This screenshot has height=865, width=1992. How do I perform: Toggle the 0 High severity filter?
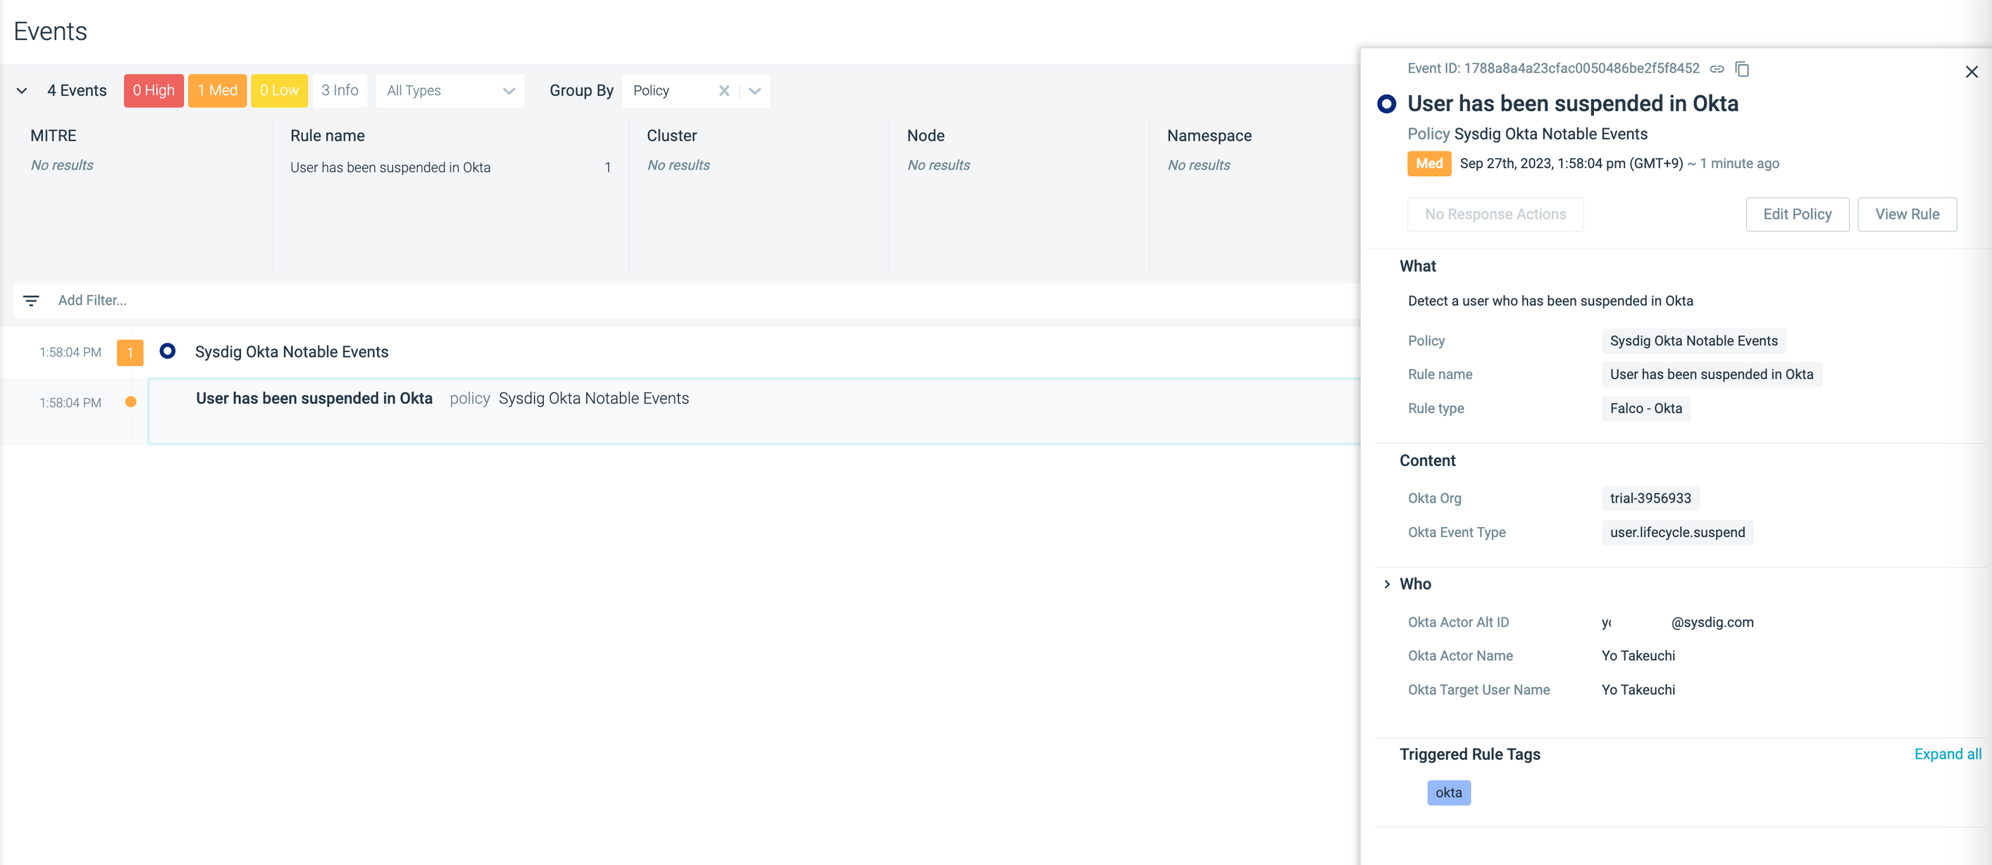tap(154, 91)
